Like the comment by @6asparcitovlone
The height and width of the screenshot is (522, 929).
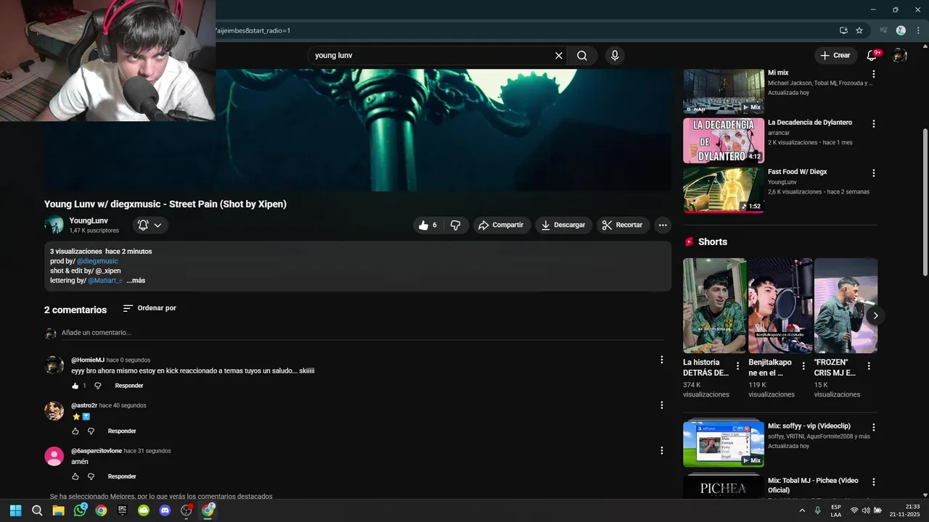click(x=75, y=476)
